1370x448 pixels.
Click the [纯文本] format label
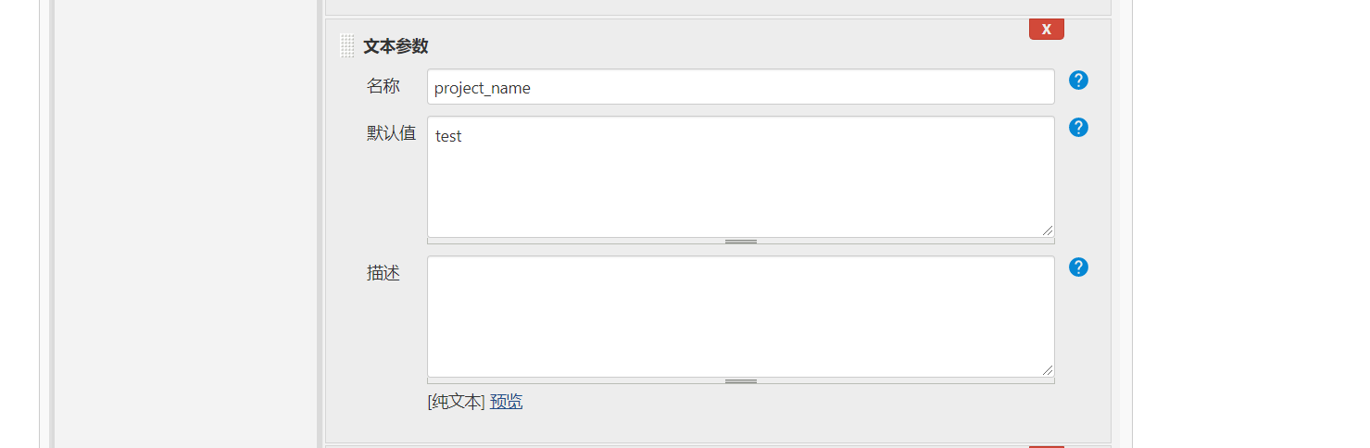pyautogui.click(x=456, y=402)
